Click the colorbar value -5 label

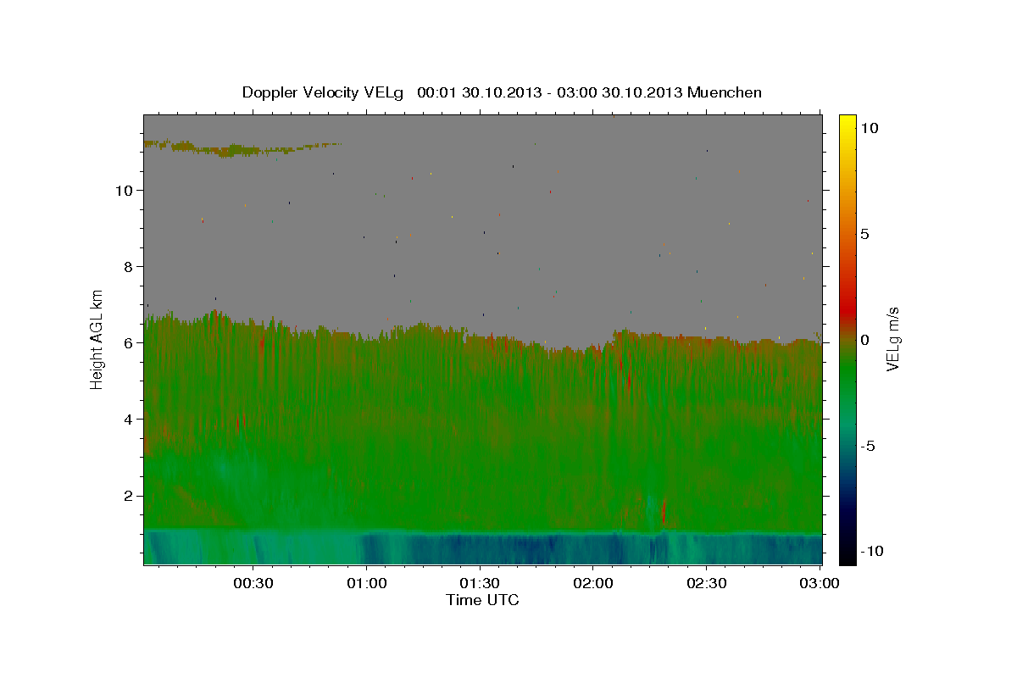[x=868, y=446]
